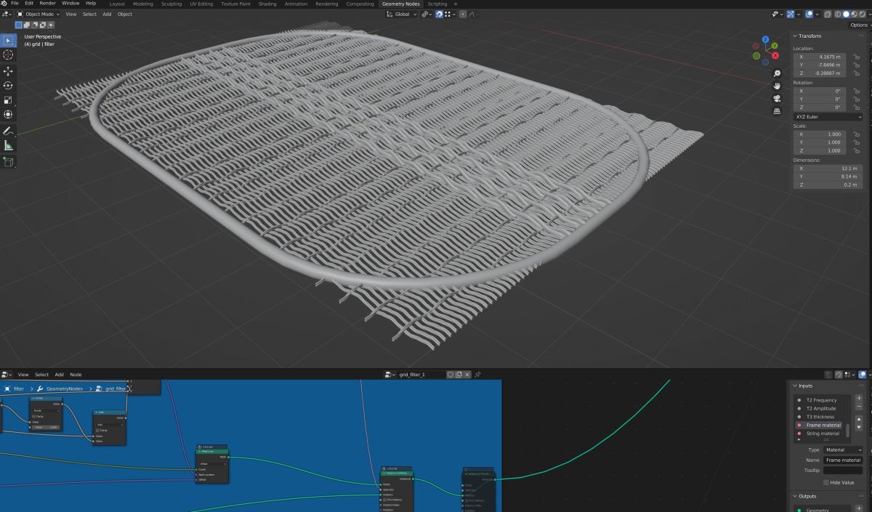Open the XYZ Euler rotation mode dropdown

pos(828,116)
